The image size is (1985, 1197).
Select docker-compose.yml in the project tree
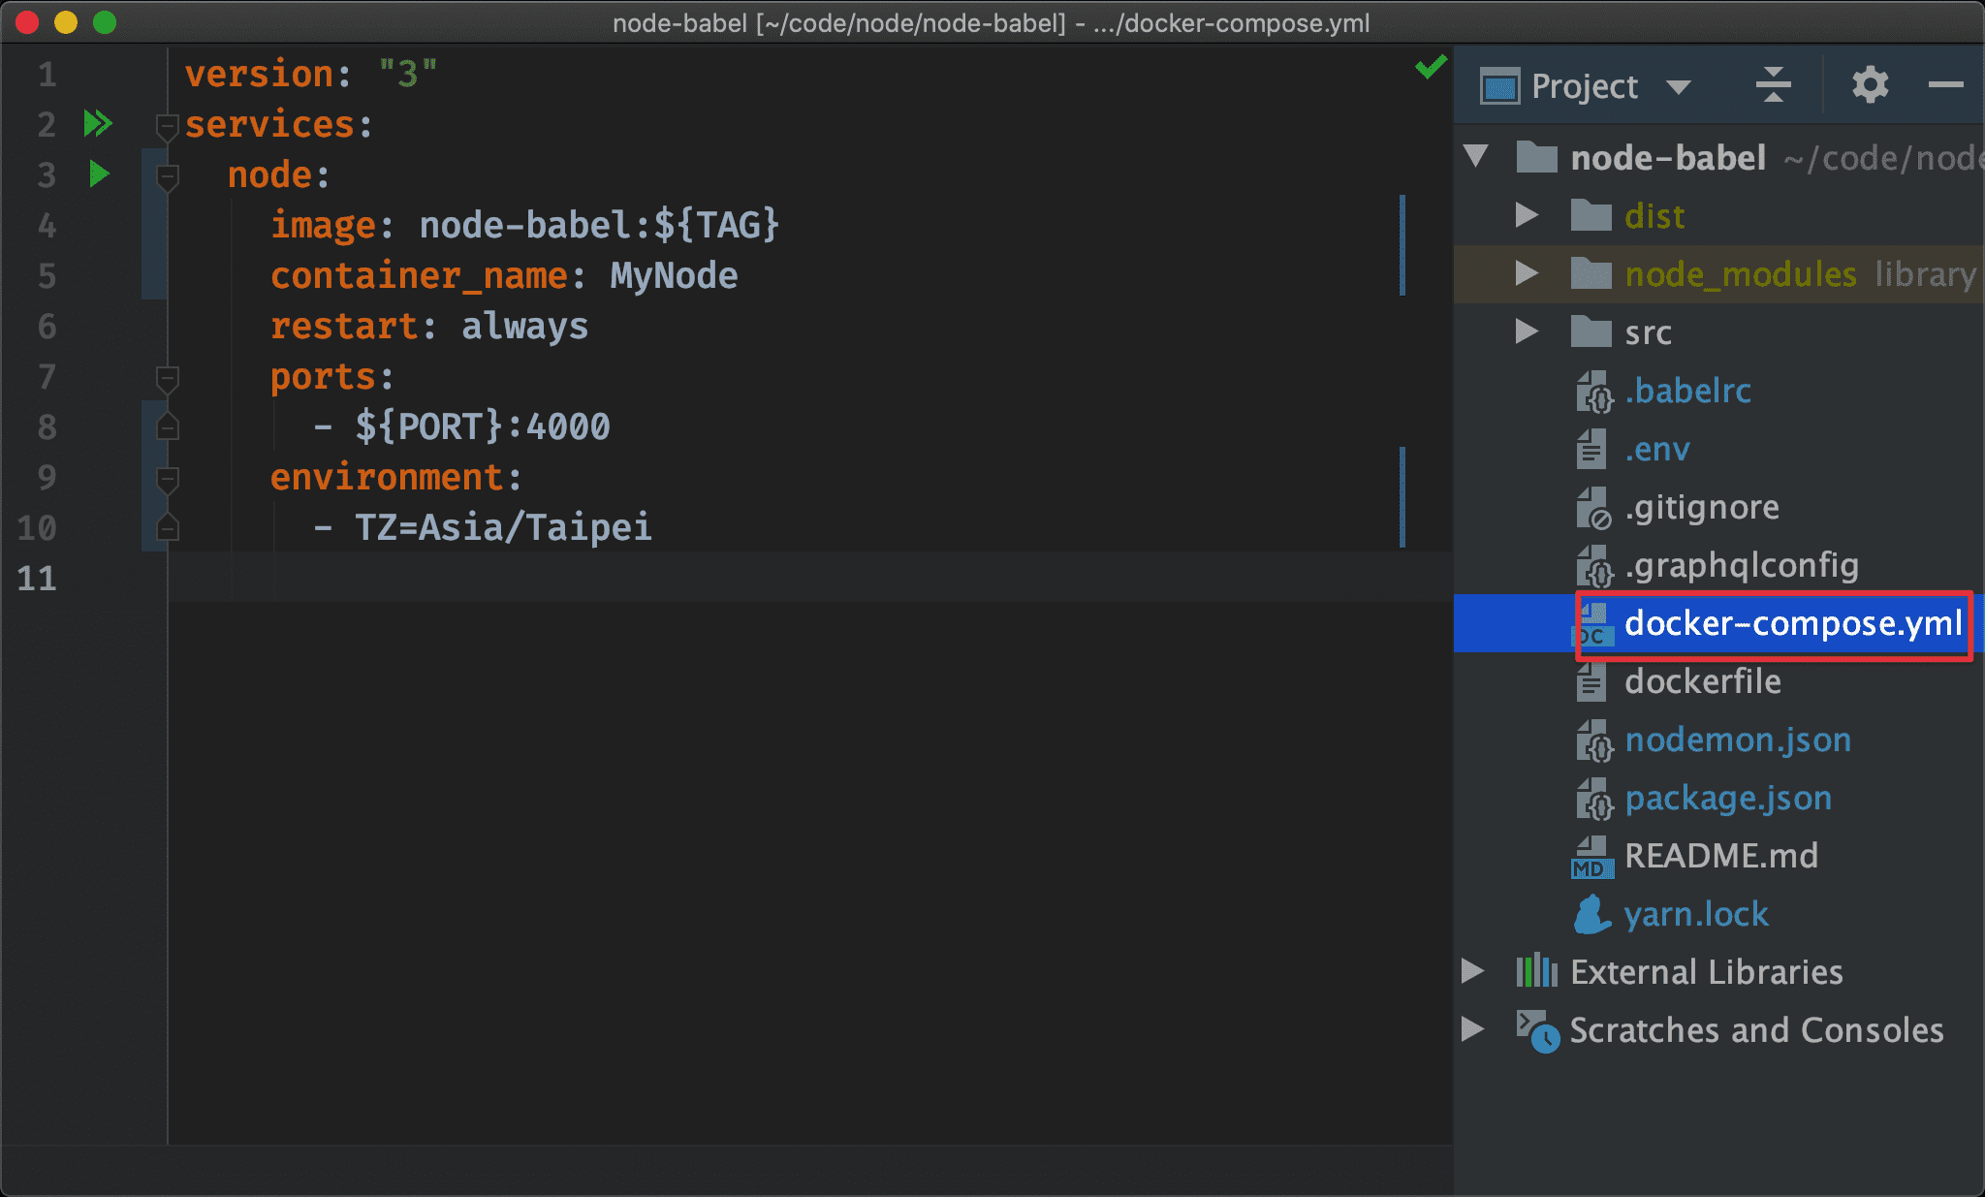[1793, 623]
